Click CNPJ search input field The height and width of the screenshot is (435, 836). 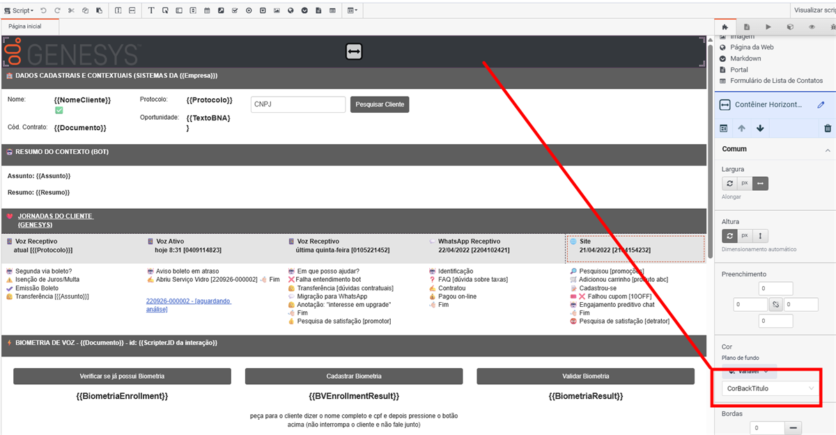tap(298, 104)
